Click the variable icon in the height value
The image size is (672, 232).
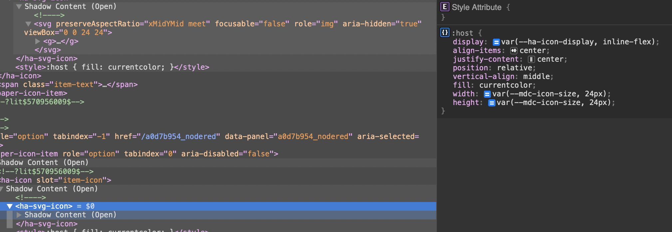point(492,103)
